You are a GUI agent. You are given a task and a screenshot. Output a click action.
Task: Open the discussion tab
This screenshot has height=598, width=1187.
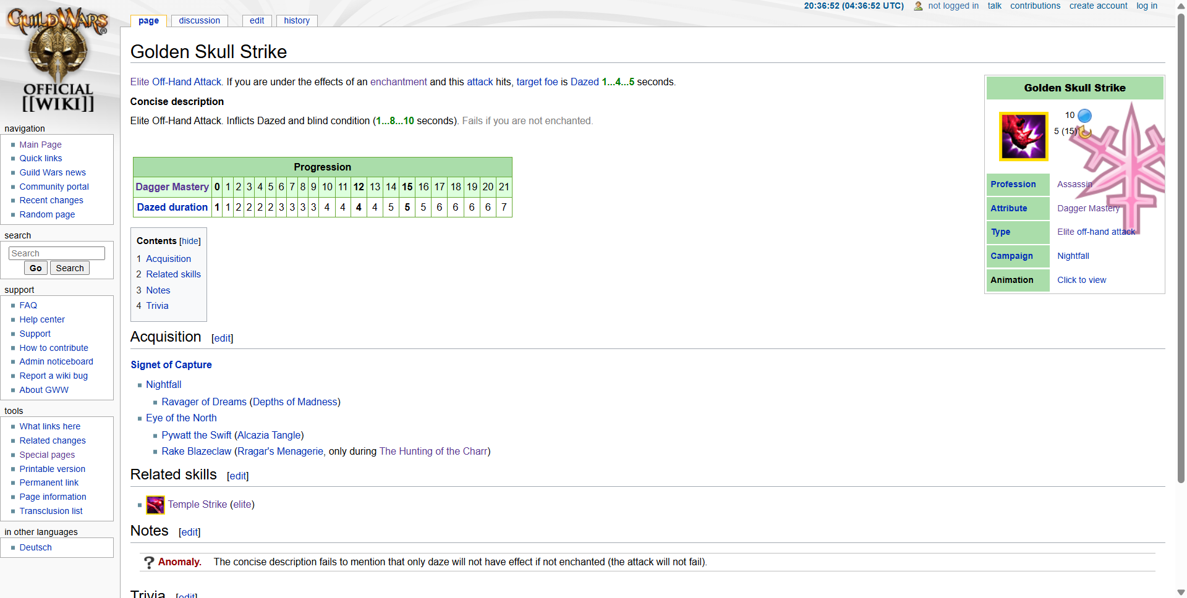[x=199, y=20]
